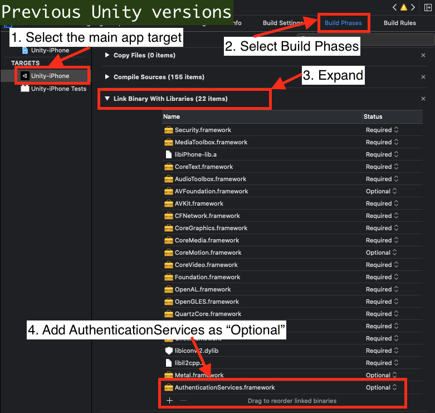Expand the Copy Files phase
This screenshot has height=413, width=435.
click(x=107, y=55)
